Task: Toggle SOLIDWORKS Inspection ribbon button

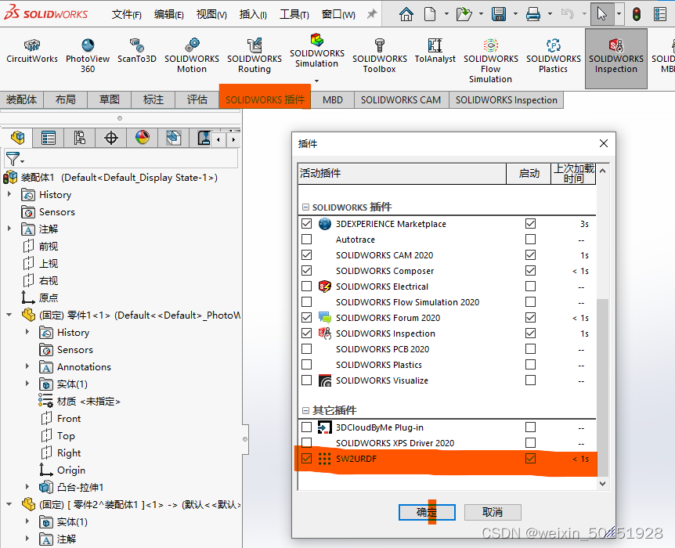Action: coord(616,59)
